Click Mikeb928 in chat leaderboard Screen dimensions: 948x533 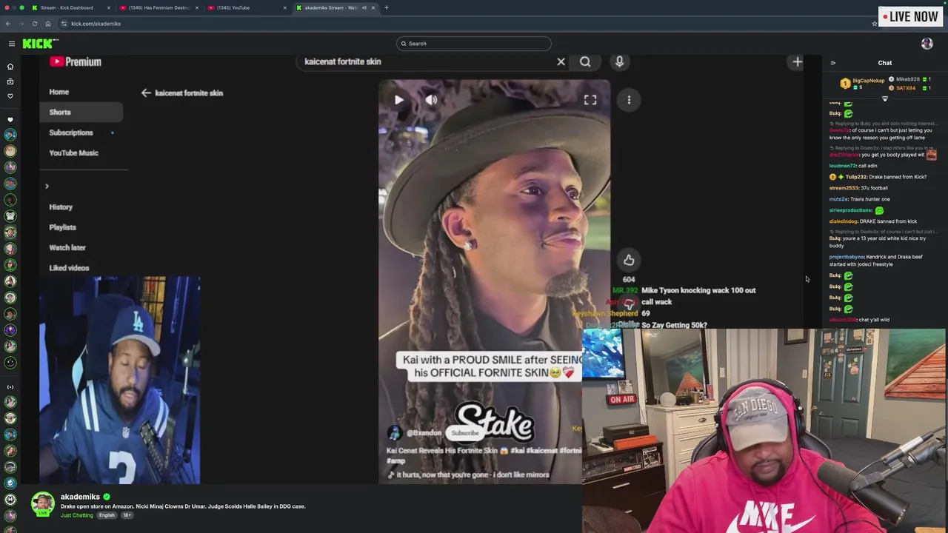point(908,79)
